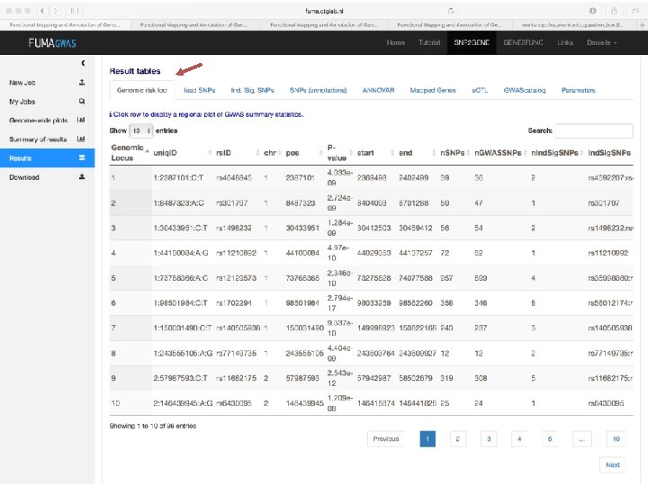Image resolution: width=648 pixels, height=486 pixels.
Task: Collapse the sidebar with the chevron icon
Action: click(83, 63)
